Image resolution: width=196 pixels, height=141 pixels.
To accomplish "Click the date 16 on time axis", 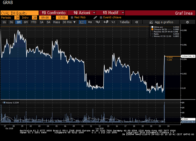I will (x=117, y=126).
